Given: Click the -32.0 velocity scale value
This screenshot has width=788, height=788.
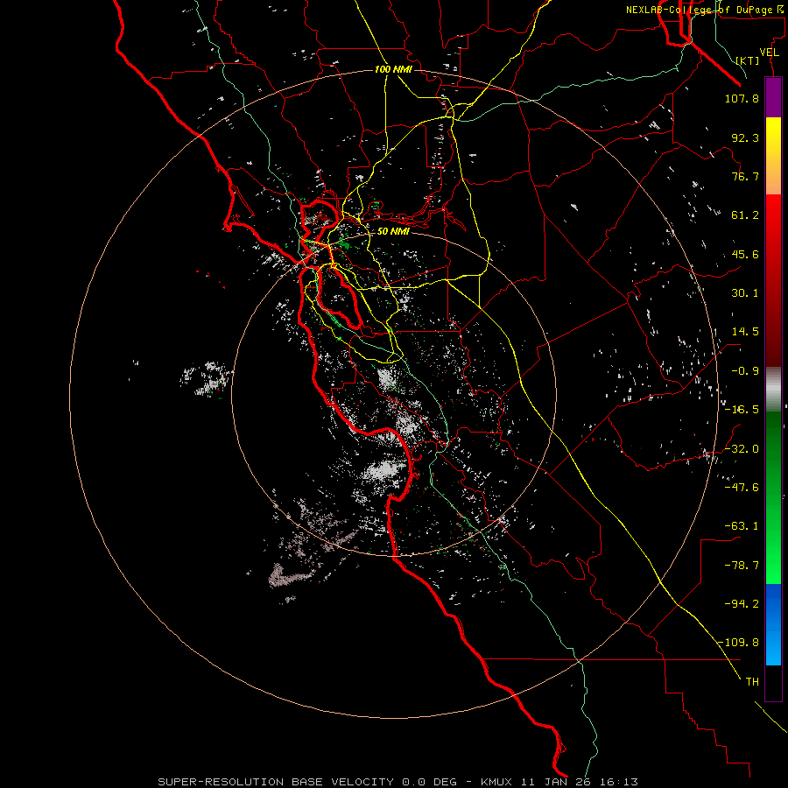Looking at the screenshot, I should coord(742,449).
